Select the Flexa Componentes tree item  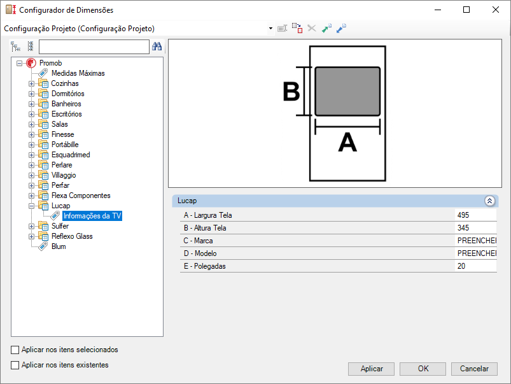pyautogui.click(x=81, y=196)
